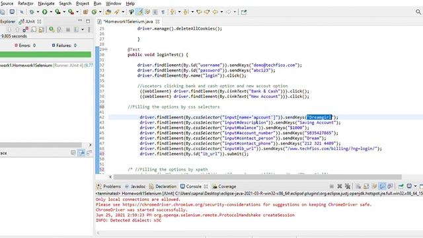Click the Compare Actual With Expected icon
The width and height of the screenshot is (423, 238).
click(x=89, y=153)
